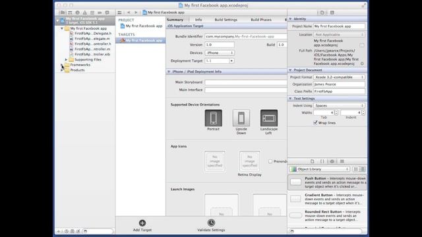Open the Issue navigator warning triangle icon
The image size is (422, 237).
[x=85, y=13]
